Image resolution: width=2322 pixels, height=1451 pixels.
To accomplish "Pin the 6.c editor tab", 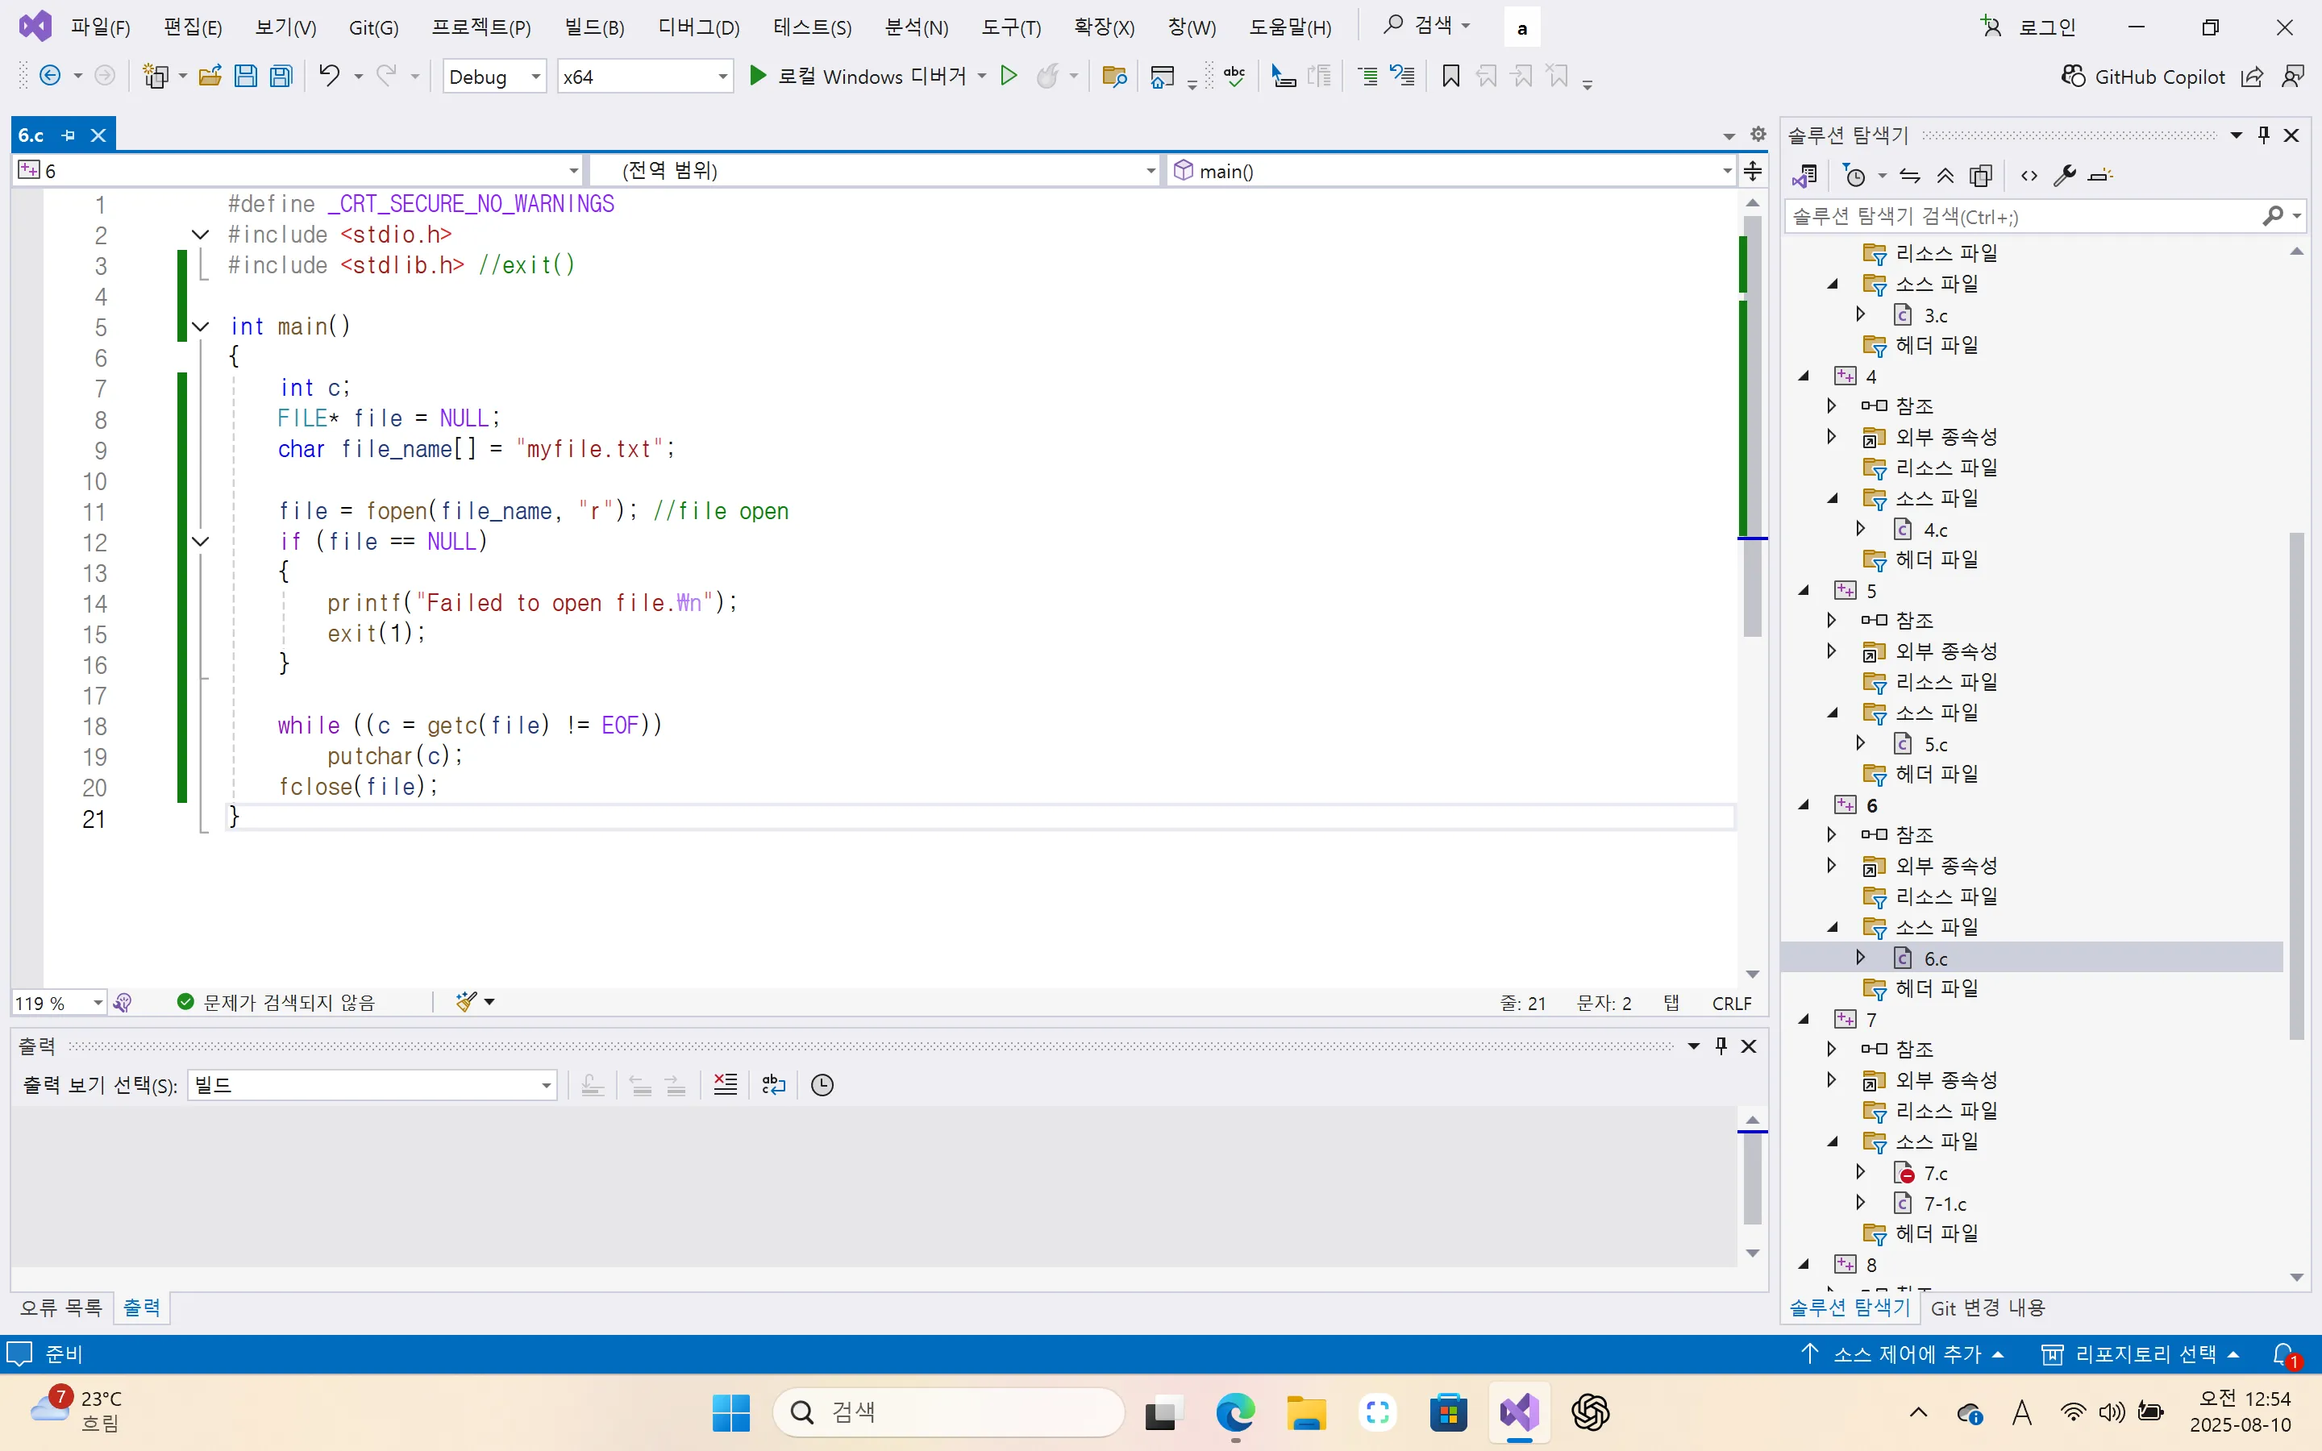I will (67, 135).
